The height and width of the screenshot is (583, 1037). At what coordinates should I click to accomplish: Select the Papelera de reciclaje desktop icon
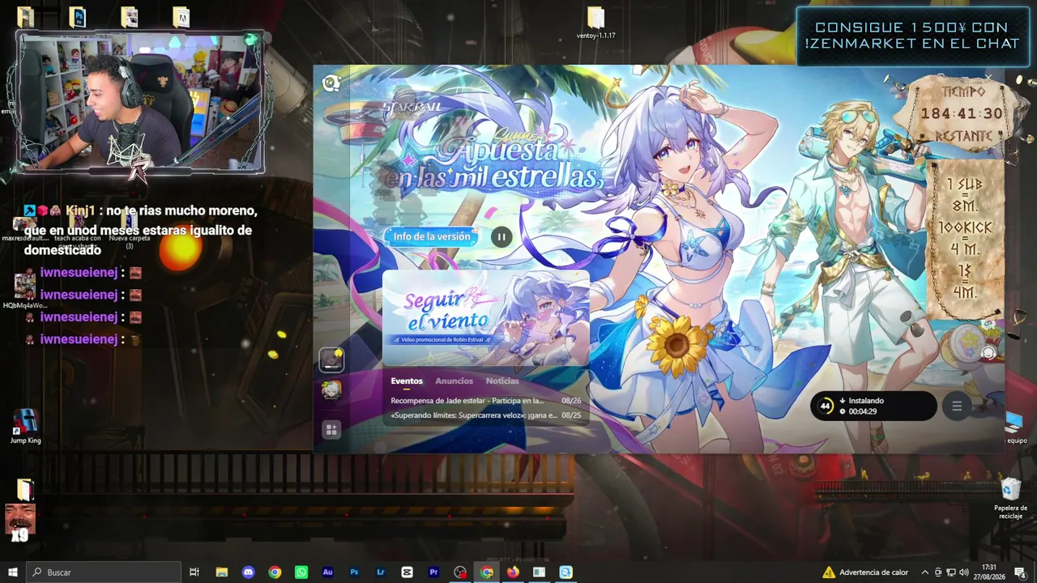point(1010,499)
